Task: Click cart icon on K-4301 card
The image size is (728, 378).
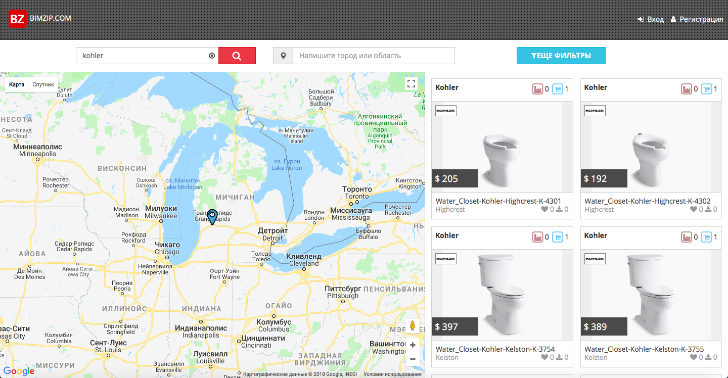Action: point(557,89)
